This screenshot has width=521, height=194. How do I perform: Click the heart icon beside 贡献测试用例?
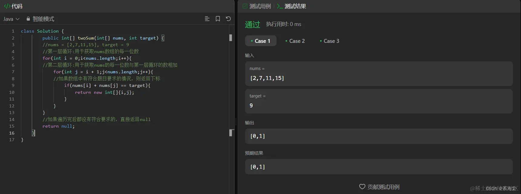(362, 187)
